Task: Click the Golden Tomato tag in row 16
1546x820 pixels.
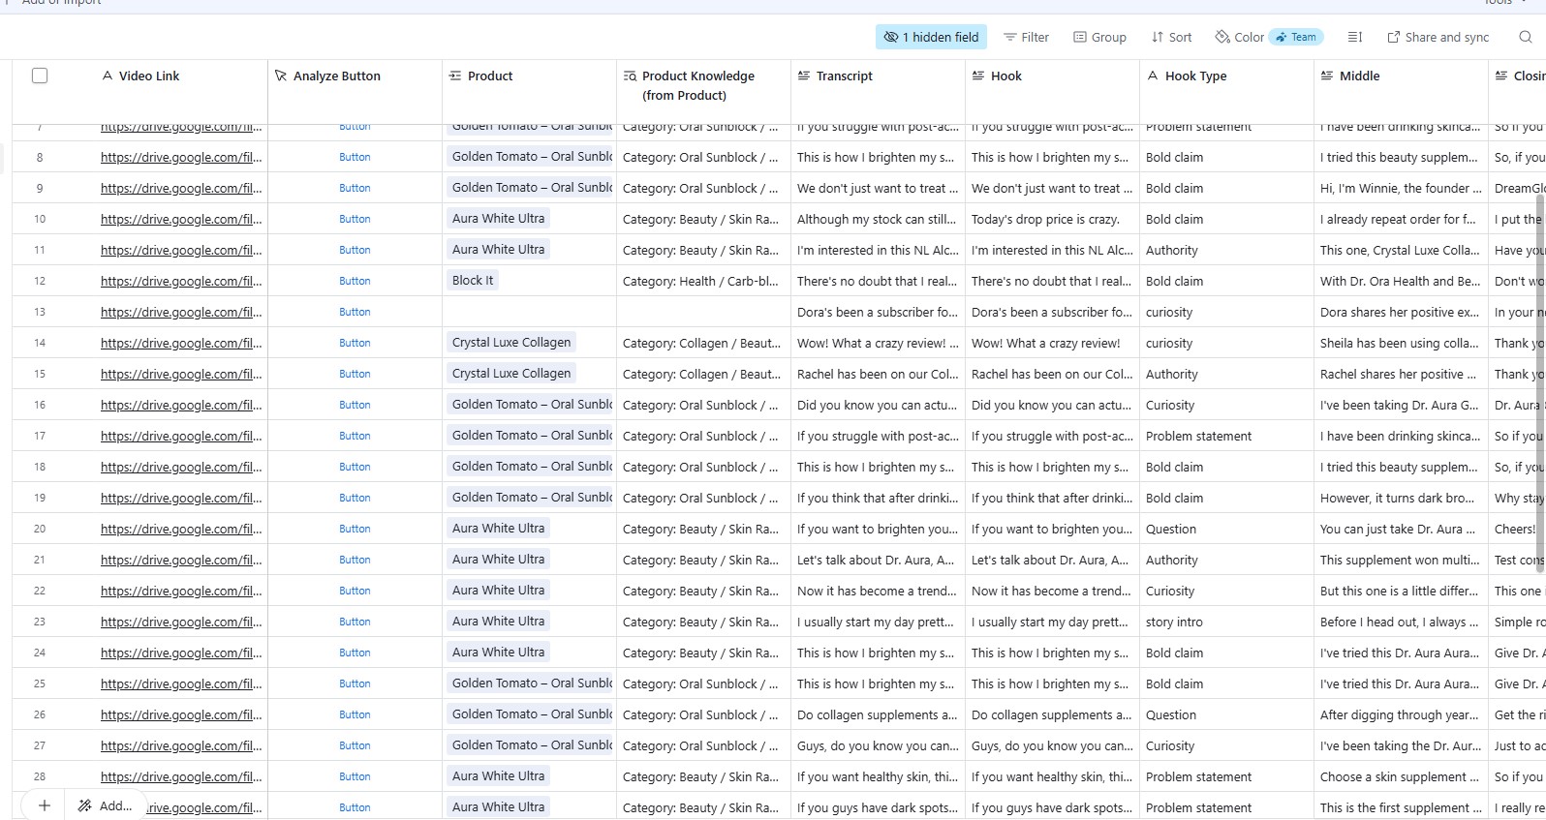Action: (531, 405)
